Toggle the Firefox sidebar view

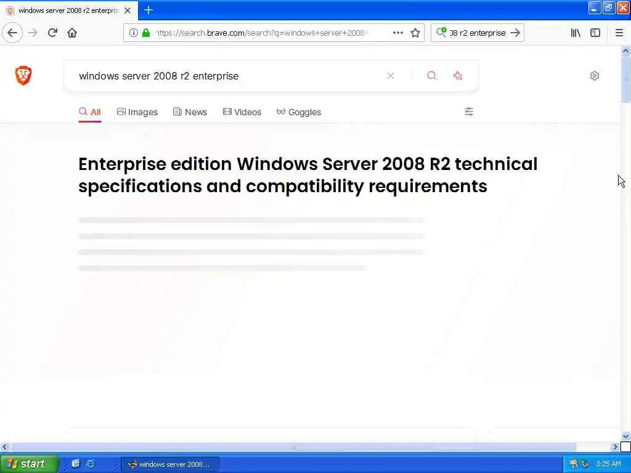pos(595,33)
